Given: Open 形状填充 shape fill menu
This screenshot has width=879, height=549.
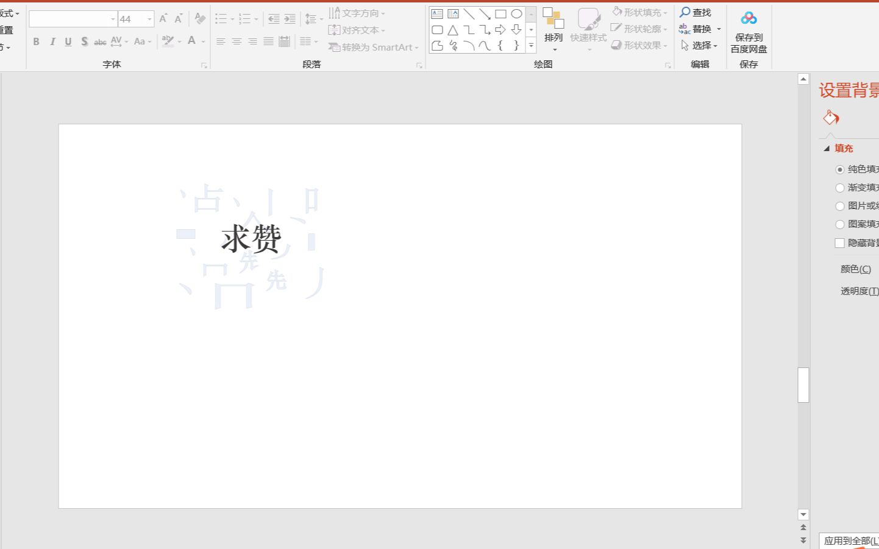Looking at the screenshot, I should [639, 12].
